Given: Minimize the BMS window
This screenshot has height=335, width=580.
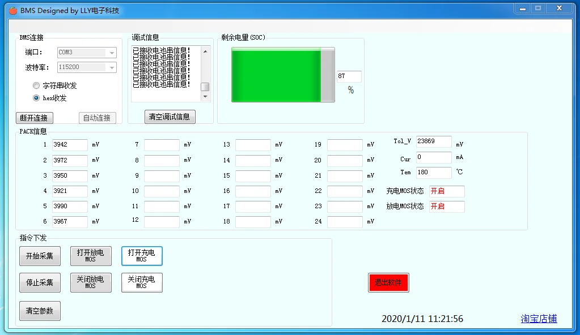Looking at the screenshot, I should tap(523, 8).
